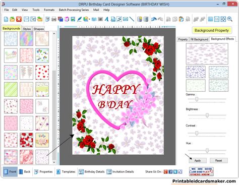Screen dimensions: 239x185
Task: Click the backgrounds list scroll-up arrow
Action: (x=54, y=34)
